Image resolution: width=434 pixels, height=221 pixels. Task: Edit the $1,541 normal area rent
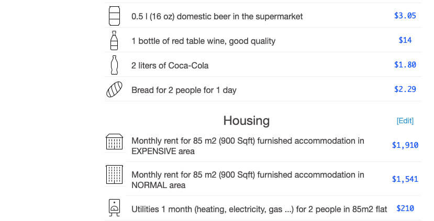(405, 179)
